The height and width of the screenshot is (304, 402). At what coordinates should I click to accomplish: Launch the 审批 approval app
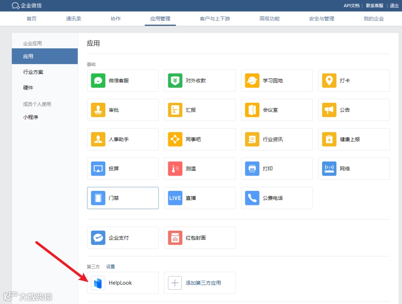pos(123,110)
